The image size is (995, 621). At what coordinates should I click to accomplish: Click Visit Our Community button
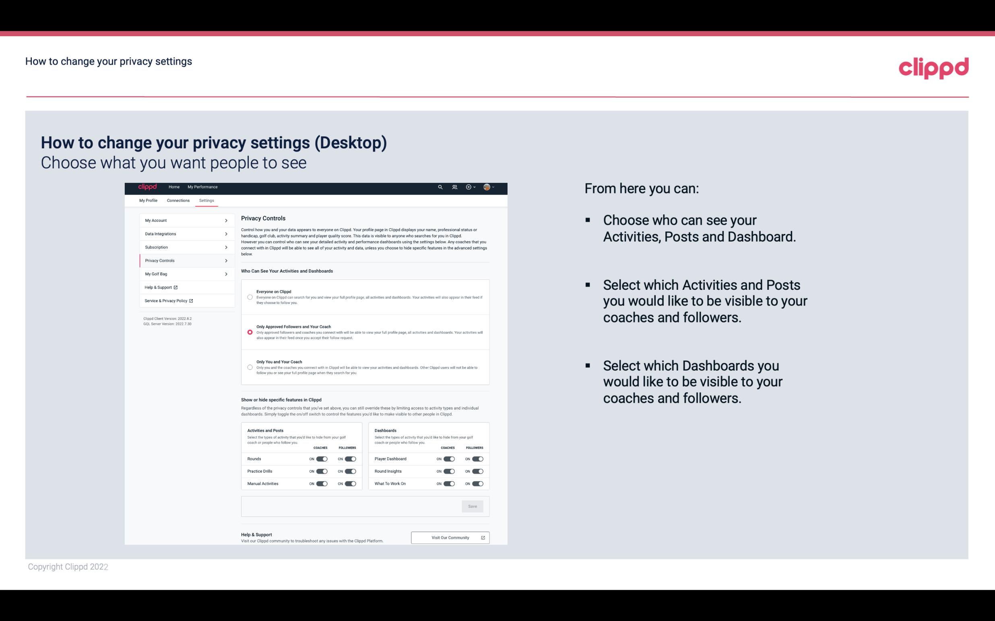tap(450, 537)
